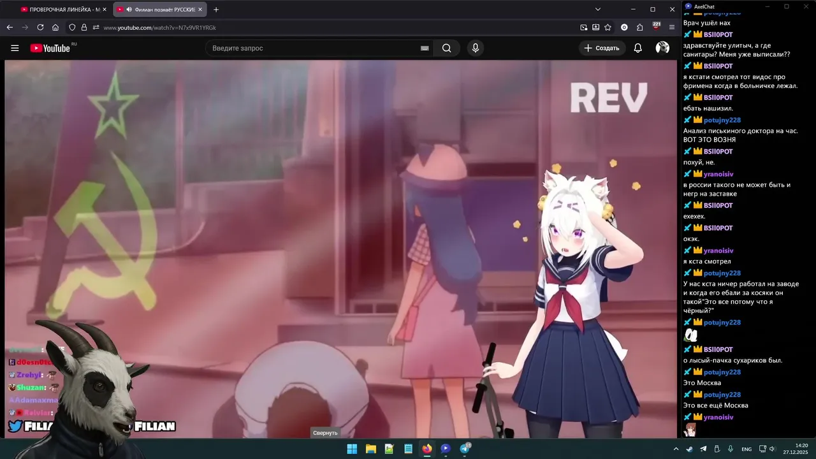
Task: Open the notepad app in the taskbar
Action: (408, 449)
